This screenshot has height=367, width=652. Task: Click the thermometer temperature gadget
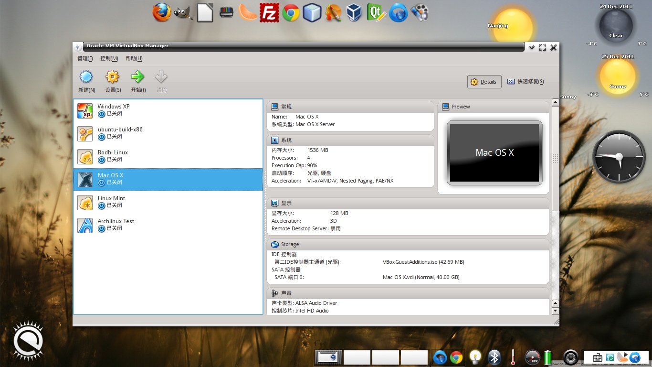click(513, 357)
